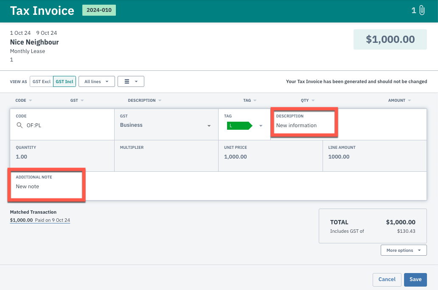Click the Nice Neighbour contact name
The height and width of the screenshot is (290, 438).
[34, 42]
